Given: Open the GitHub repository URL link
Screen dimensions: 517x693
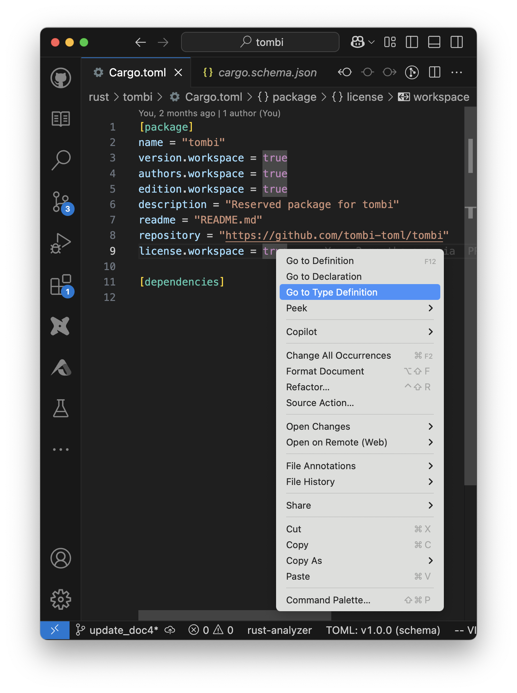Looking at the screenshot, I should (x=334, y=235).
